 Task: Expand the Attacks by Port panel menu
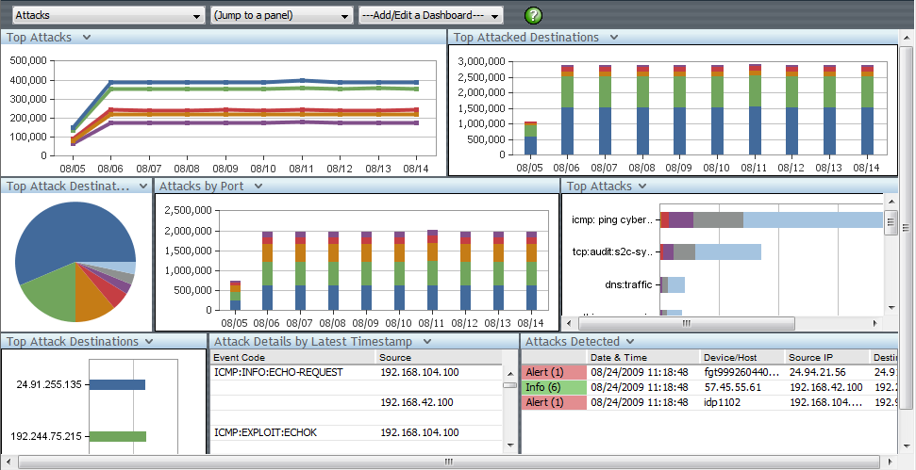pyautogui.click(x=258, y=186)
